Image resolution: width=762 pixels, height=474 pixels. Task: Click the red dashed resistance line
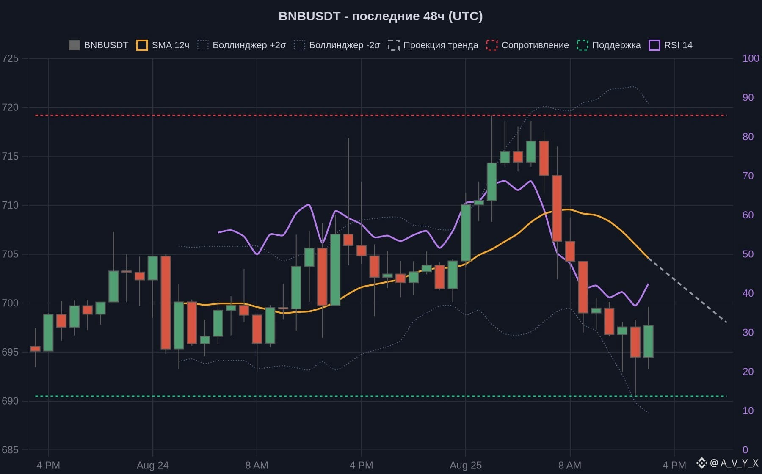click(x=381, y=115)
